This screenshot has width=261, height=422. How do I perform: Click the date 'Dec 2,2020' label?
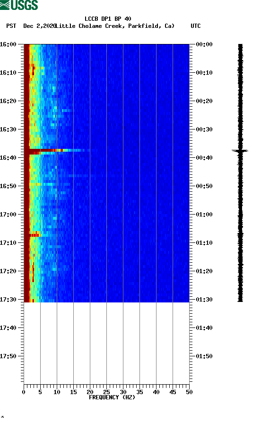pyautogui.click(x=40, y=26)
